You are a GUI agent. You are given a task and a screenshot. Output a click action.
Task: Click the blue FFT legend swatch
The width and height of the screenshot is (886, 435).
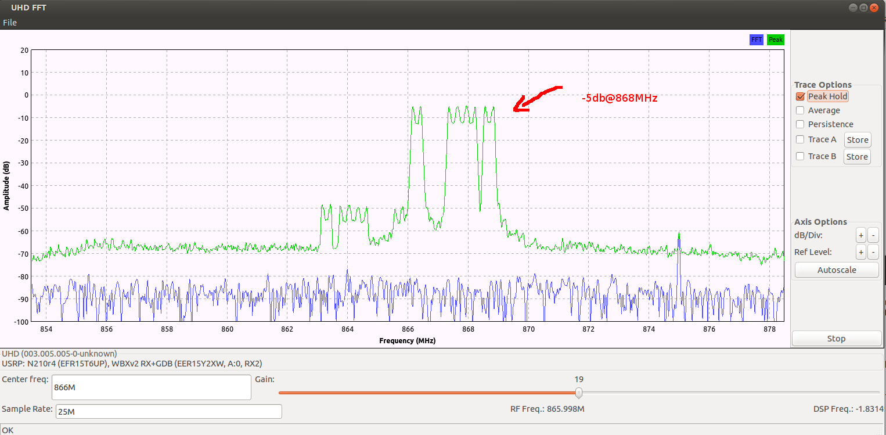click(x=757, y=39)
